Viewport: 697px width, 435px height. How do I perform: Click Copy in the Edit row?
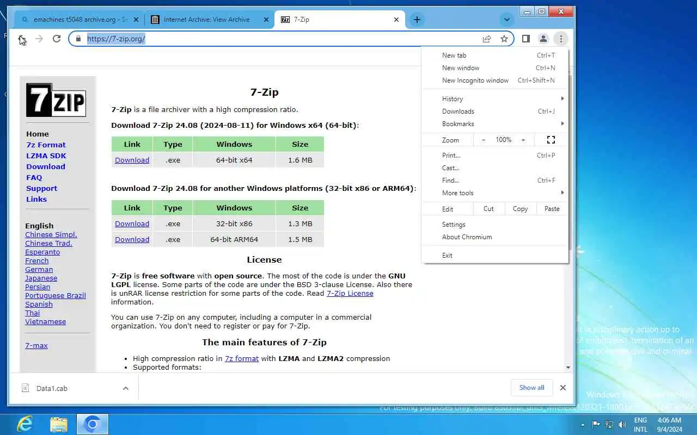tap(520, 209)
